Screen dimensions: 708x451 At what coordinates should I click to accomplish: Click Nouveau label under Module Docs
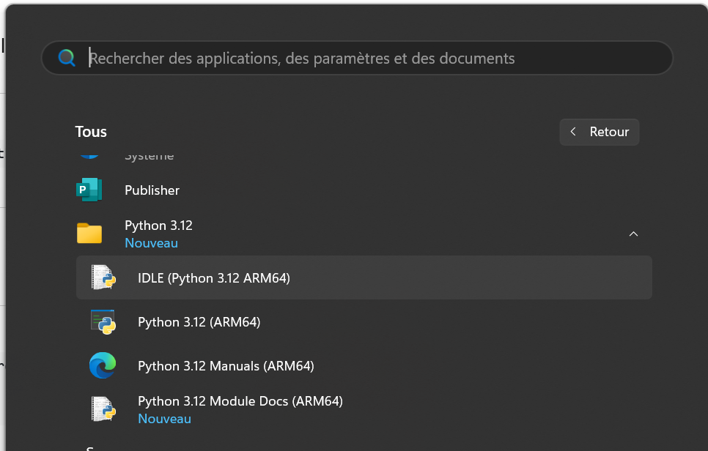tap(164, 419)
